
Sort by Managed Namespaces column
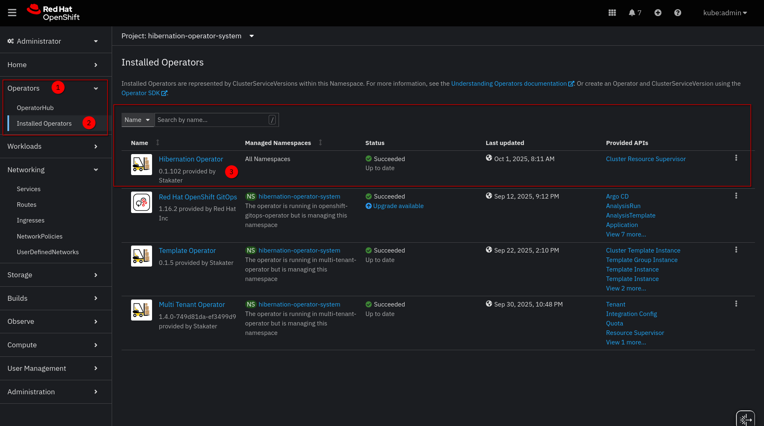[320, 143]
